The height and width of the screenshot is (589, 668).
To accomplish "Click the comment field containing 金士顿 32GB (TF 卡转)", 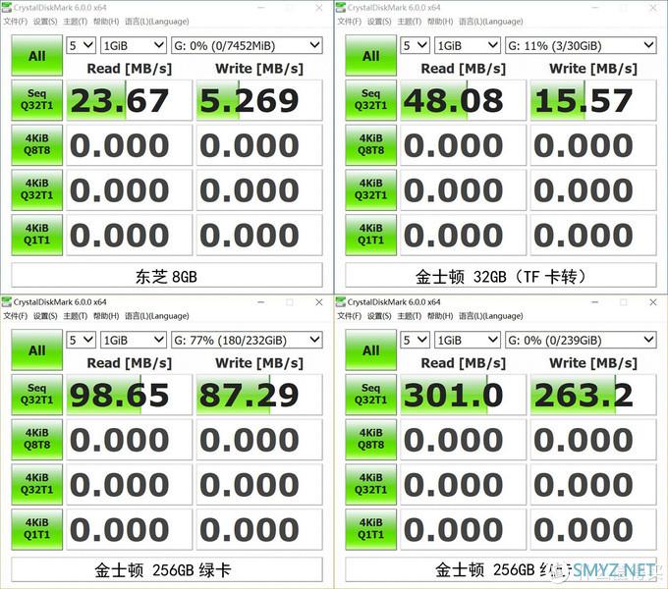I will click(501, 276).
